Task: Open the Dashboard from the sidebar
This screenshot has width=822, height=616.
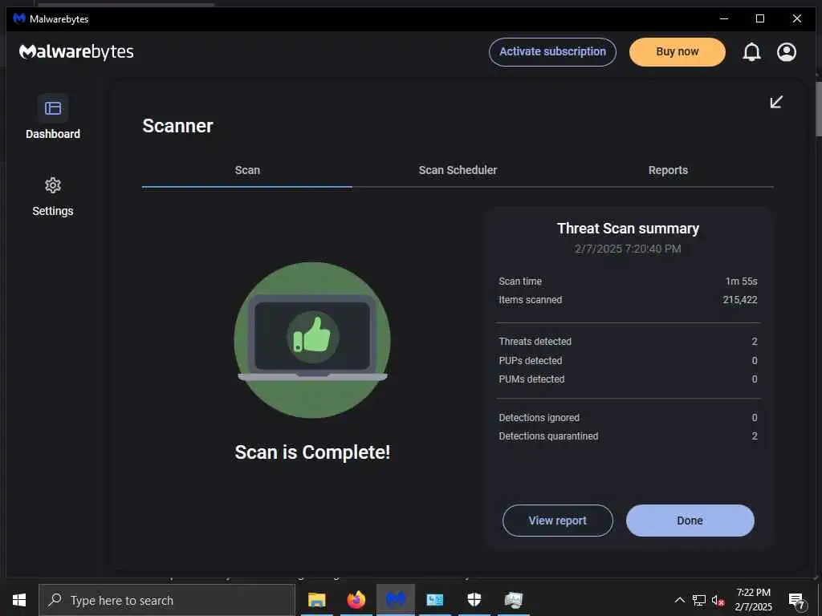Action: [52, 117]
